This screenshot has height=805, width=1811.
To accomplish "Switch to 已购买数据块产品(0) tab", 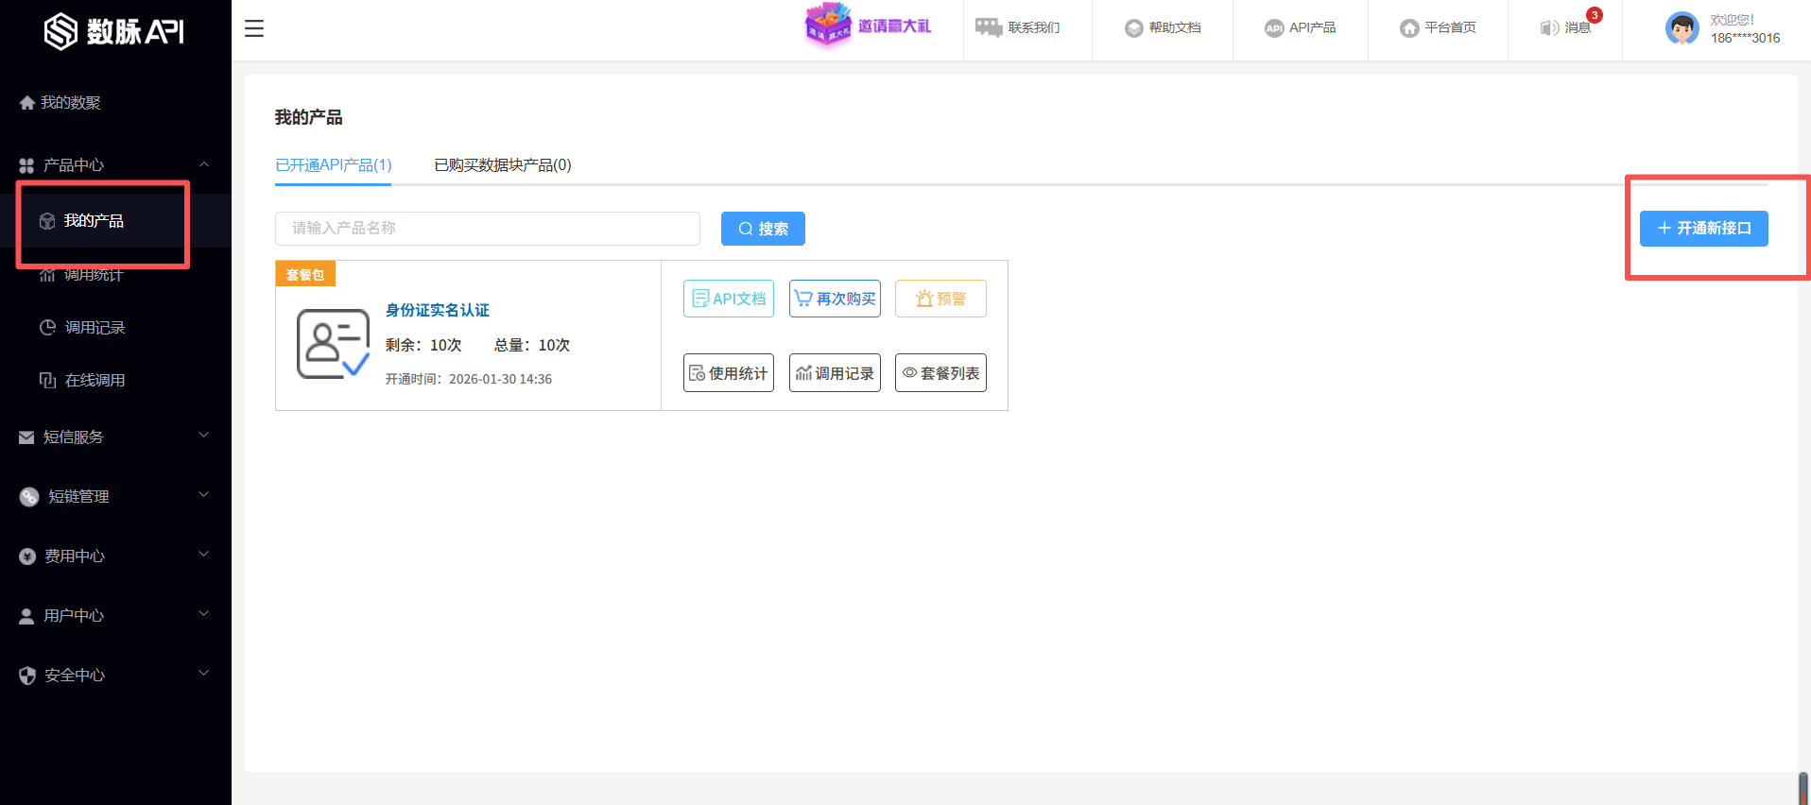I will coord(502,165).
